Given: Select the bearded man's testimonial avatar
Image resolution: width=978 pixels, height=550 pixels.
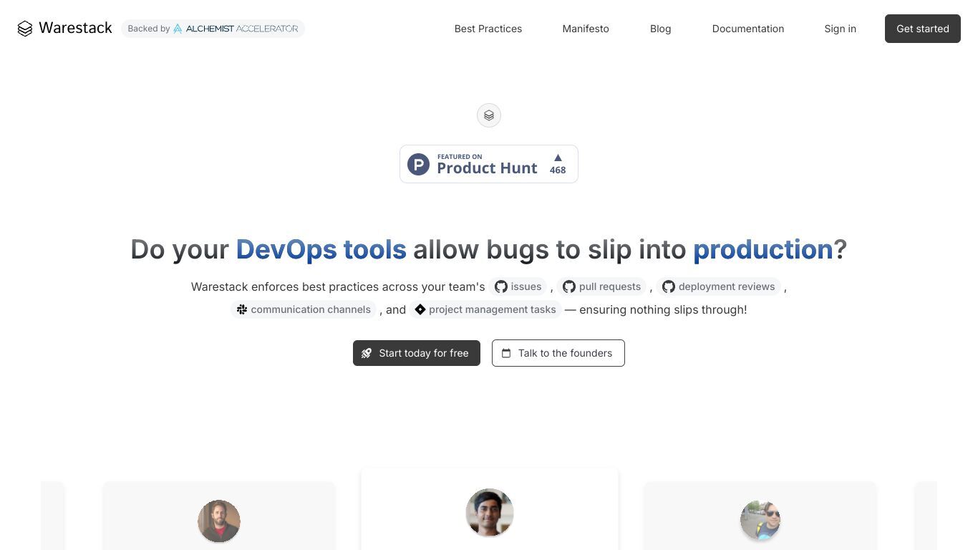Looking at the screenshot, I should tap(219, 521).
